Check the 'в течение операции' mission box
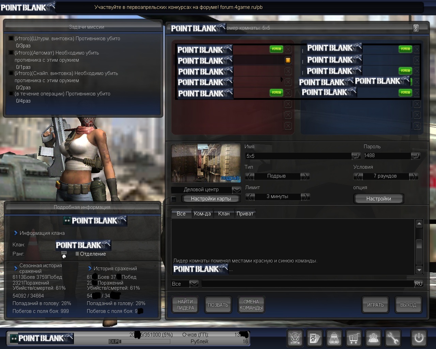The height and width of the screenshot is (349, 436). 11,94
